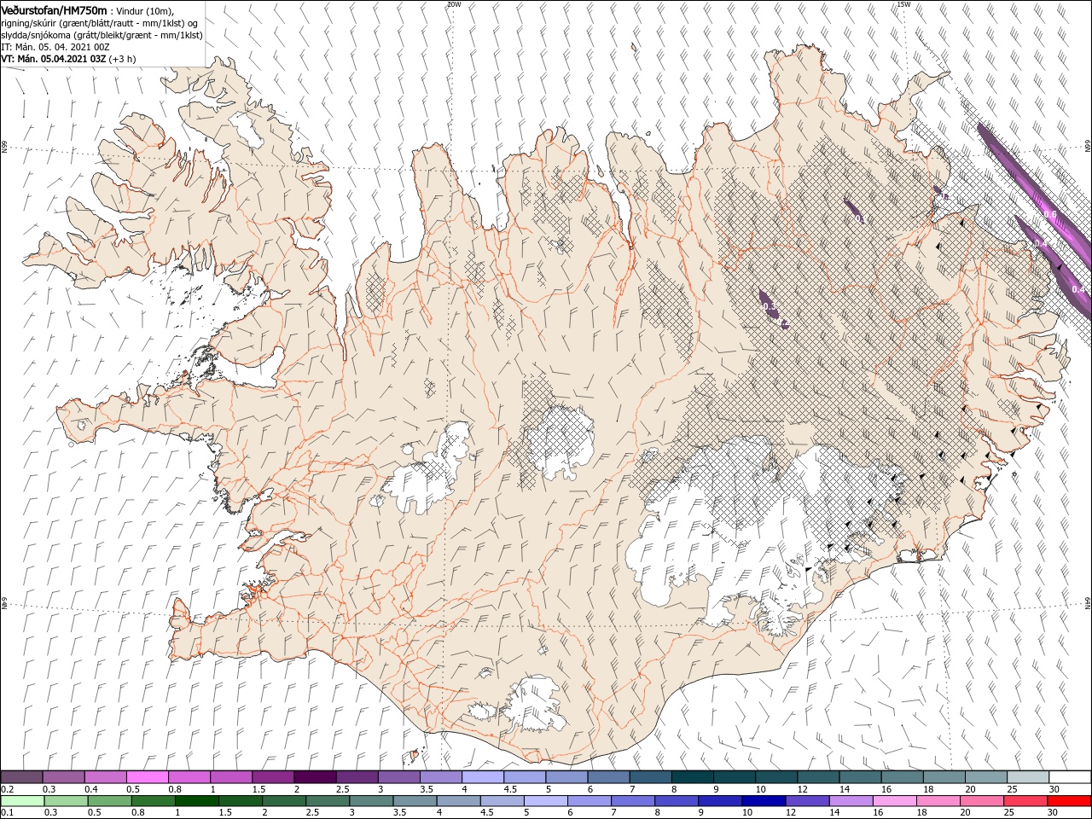Click the '20W' longitude label on top edge
The height and width of the screenshot is (819, 1092).
coord(454,4)
